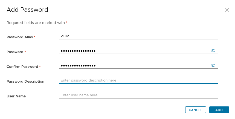This screenshot has height=119, width=235.
Task: Click the 'Add Password' dialog heading
Action: click(x=27, y=10)
